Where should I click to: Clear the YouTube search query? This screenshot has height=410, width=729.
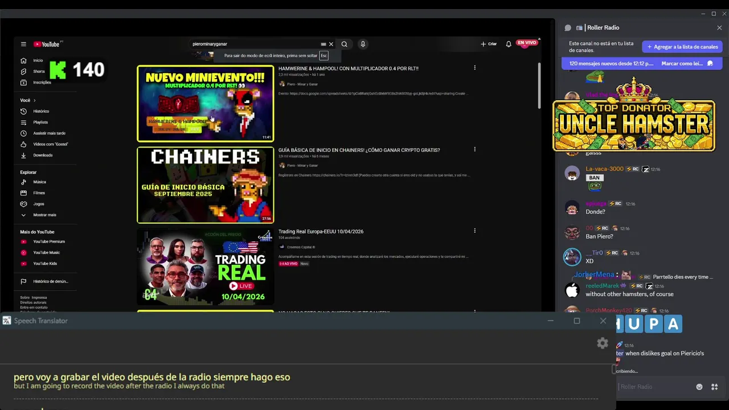[x=331, y=44]
